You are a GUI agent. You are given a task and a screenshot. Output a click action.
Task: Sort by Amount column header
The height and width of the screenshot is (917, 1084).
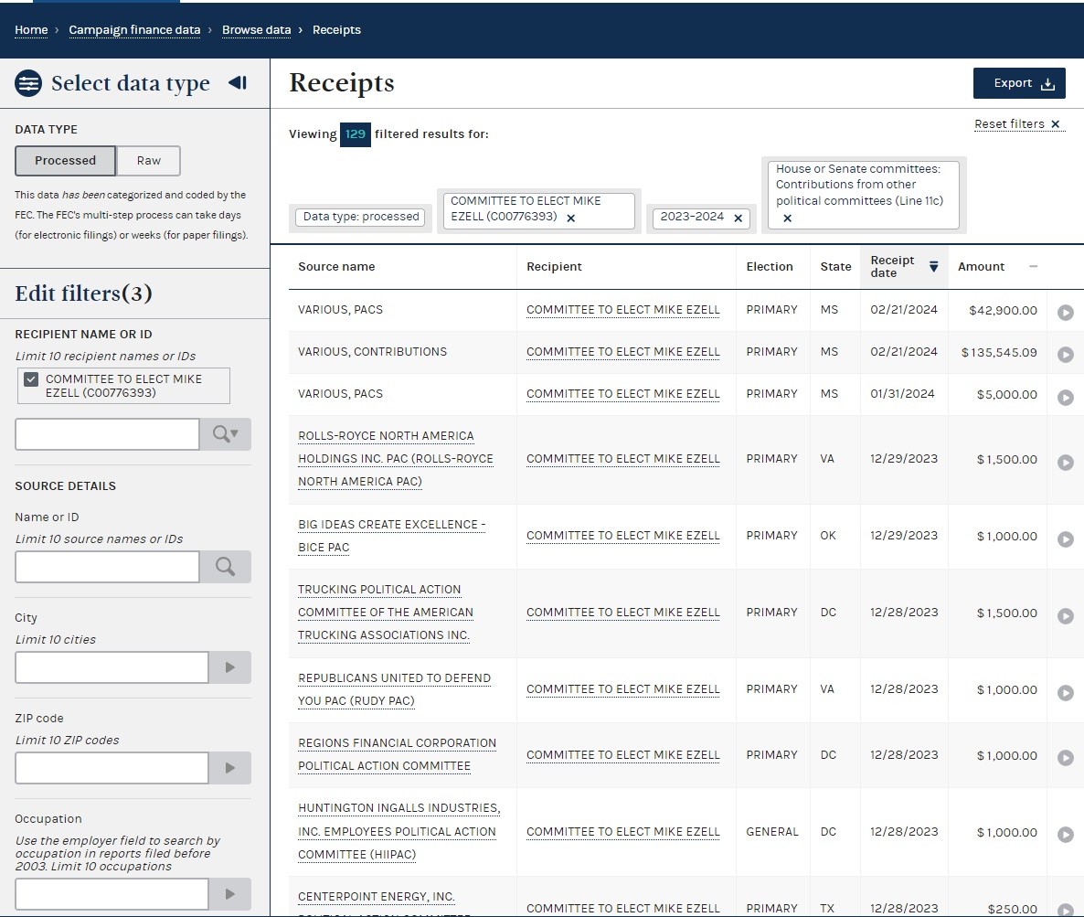[x=997, y=267]
